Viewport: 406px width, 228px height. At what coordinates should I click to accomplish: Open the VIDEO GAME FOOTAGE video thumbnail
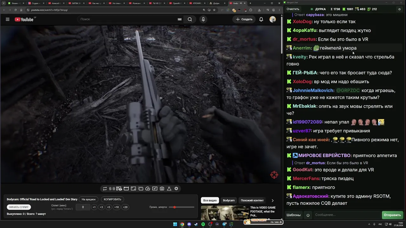click(x=225, y=213)
